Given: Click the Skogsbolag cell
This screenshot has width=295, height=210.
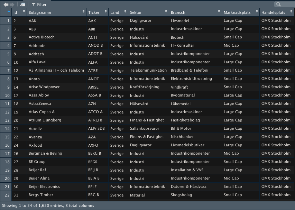Looking at the screenshot, I should tap(195, 195).
